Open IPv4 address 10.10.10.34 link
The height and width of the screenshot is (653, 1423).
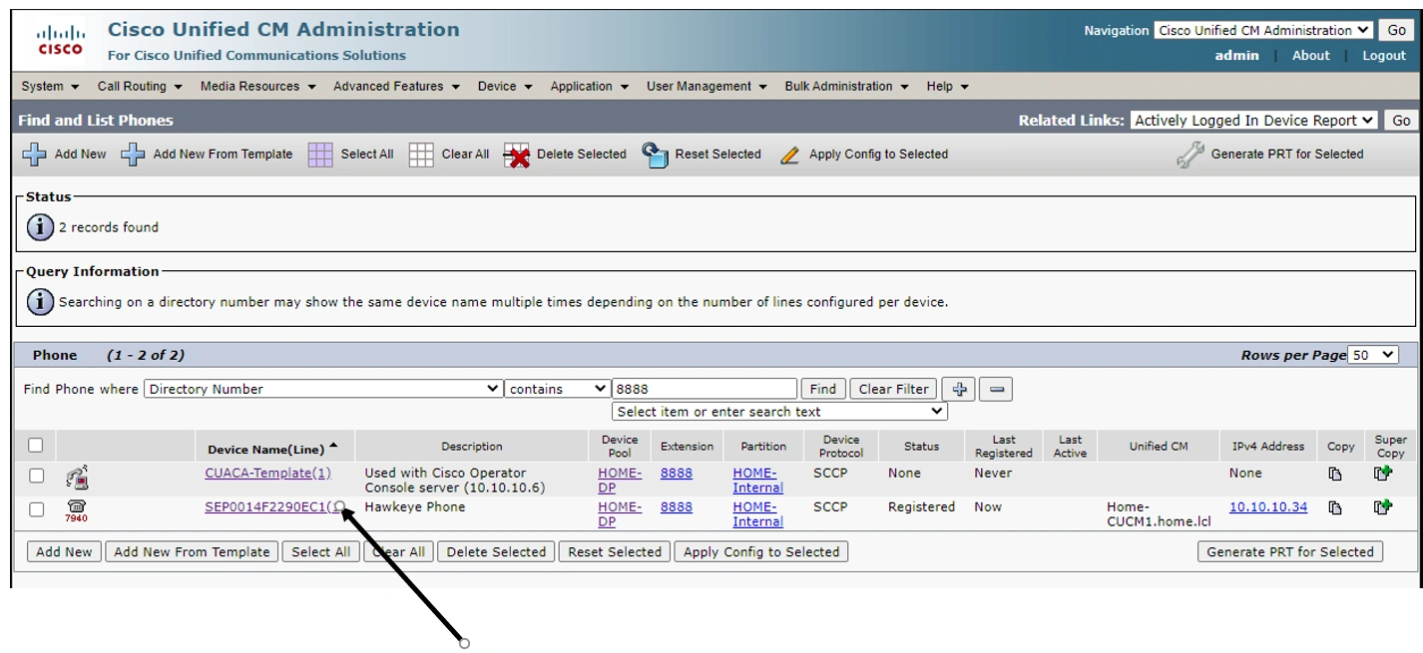(1267, 507)
